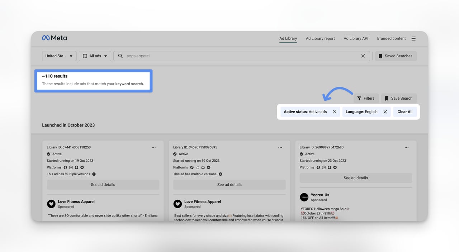The height and width of the screenshot is (252, 459).
Task: Click Library ID: 674414058118250 text
Action: pyautogui.click(x=69, y=147)
